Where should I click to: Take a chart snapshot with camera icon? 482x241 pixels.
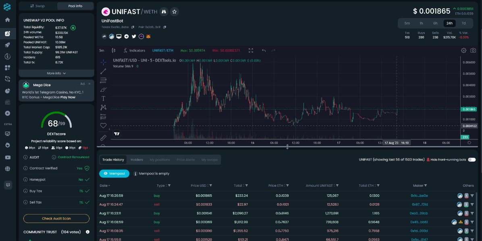(x=473, y=50)
